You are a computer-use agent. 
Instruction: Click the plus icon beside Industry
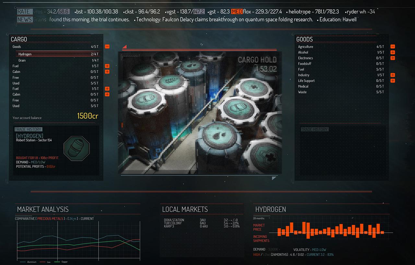[392, 75]
